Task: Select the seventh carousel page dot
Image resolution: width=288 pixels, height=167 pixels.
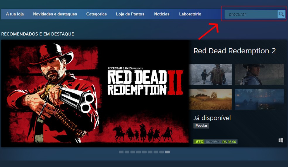Action: coord(156,152)
